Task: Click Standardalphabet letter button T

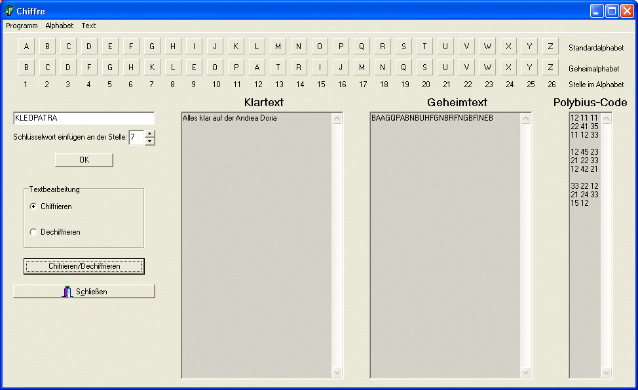Action: [424, 47]
